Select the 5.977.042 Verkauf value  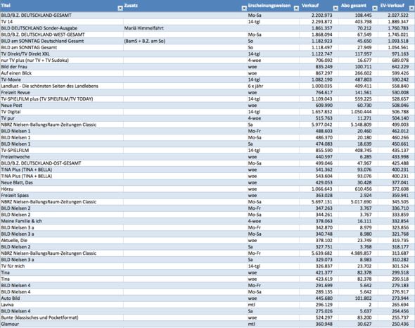click(x=319, y=125)
